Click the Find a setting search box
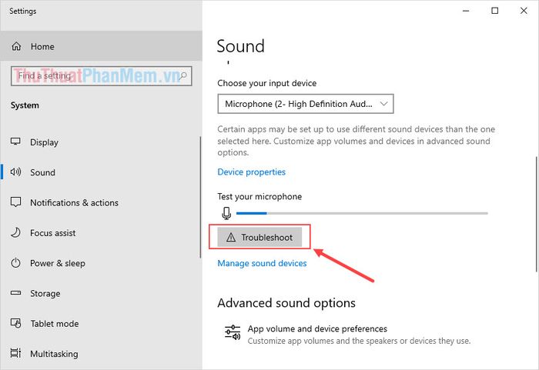 102,76
